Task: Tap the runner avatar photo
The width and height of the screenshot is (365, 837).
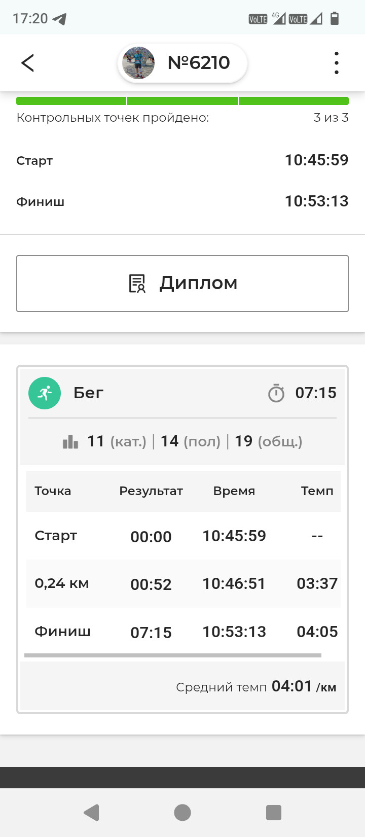Action: pos(138,63)
